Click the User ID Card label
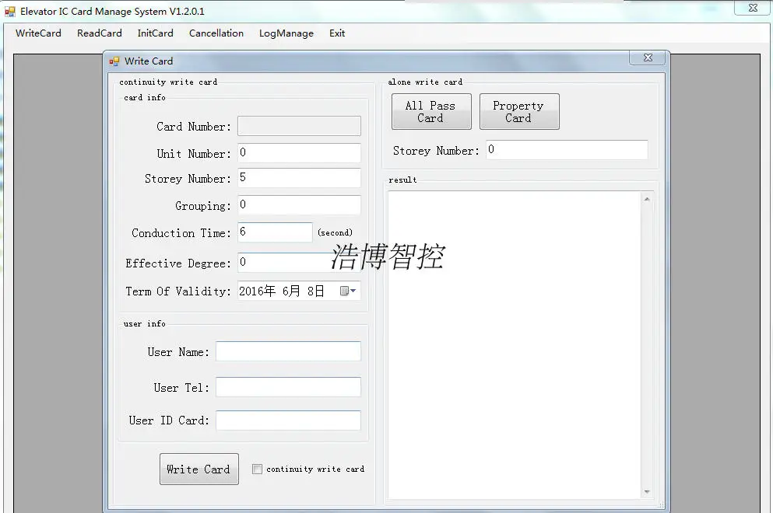This screenshot has width=773, height=513. tap(169, 421)
